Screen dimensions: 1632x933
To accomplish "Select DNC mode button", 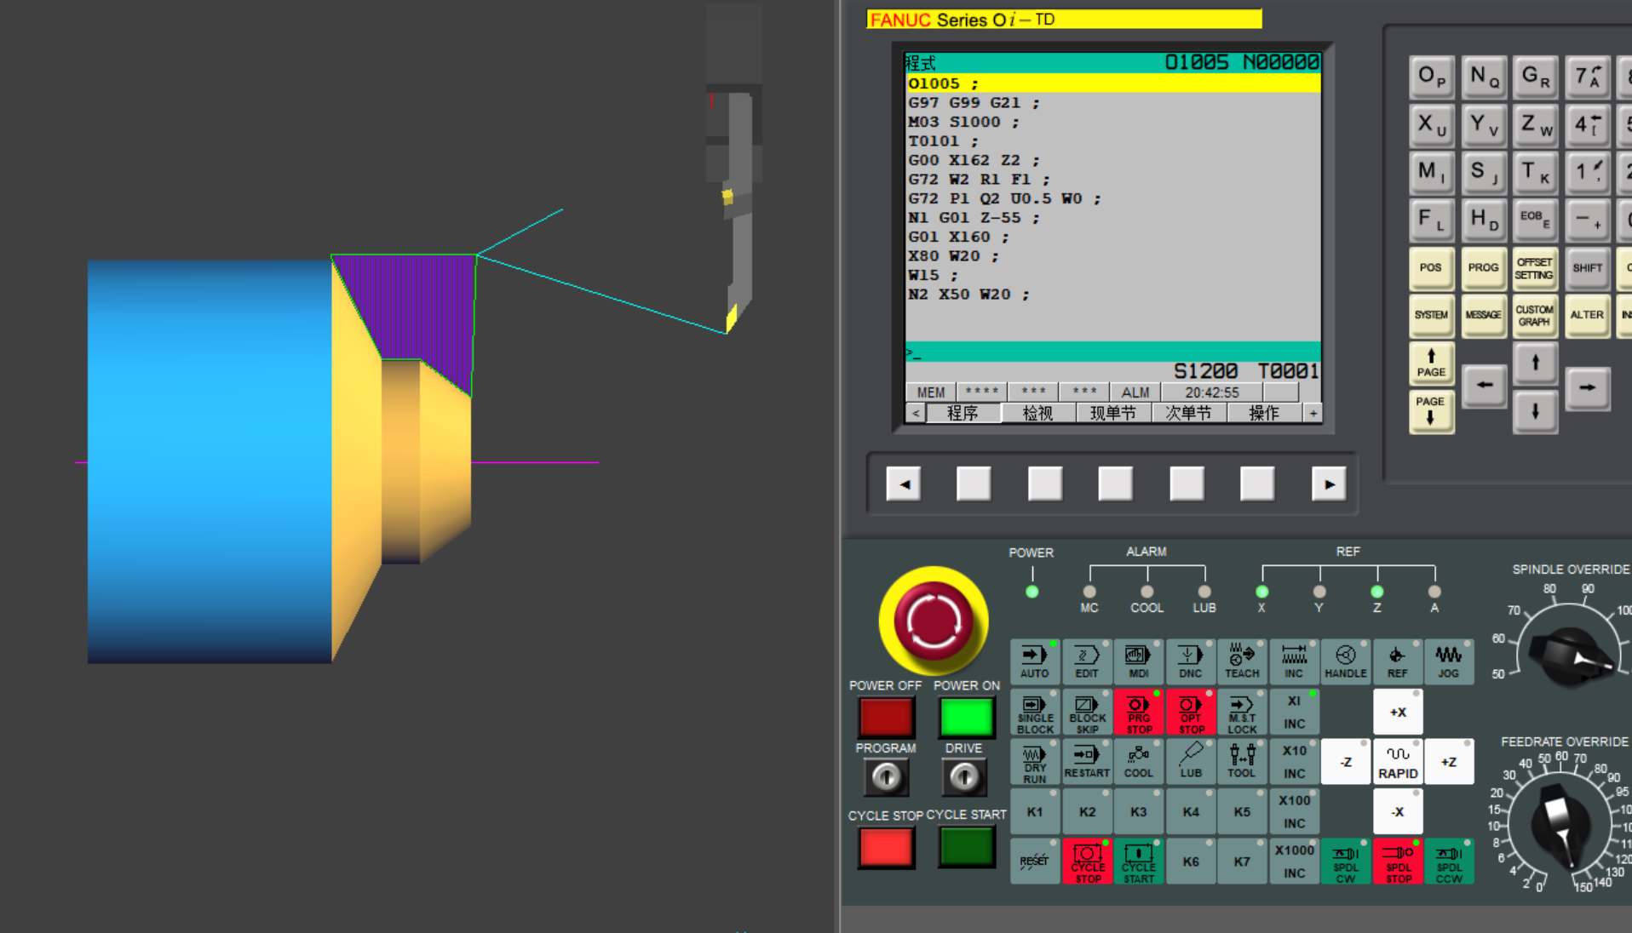I will click(x=1191, y=661).
